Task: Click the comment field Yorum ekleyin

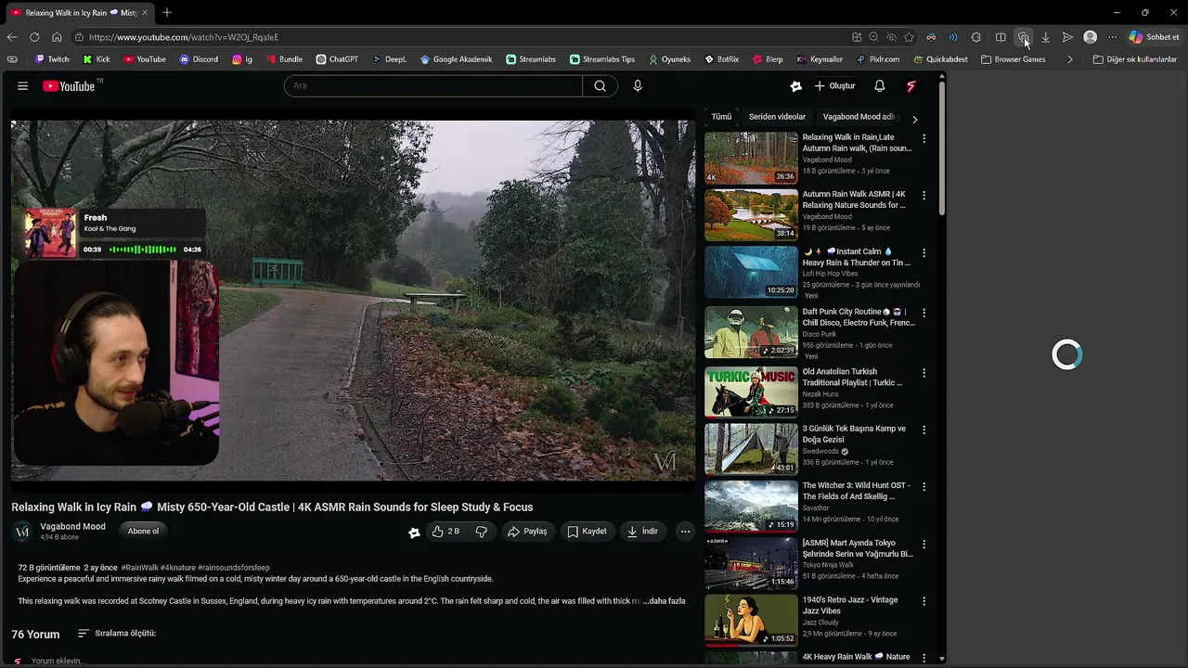Action: pyautogui.click(x=58, y=662)
